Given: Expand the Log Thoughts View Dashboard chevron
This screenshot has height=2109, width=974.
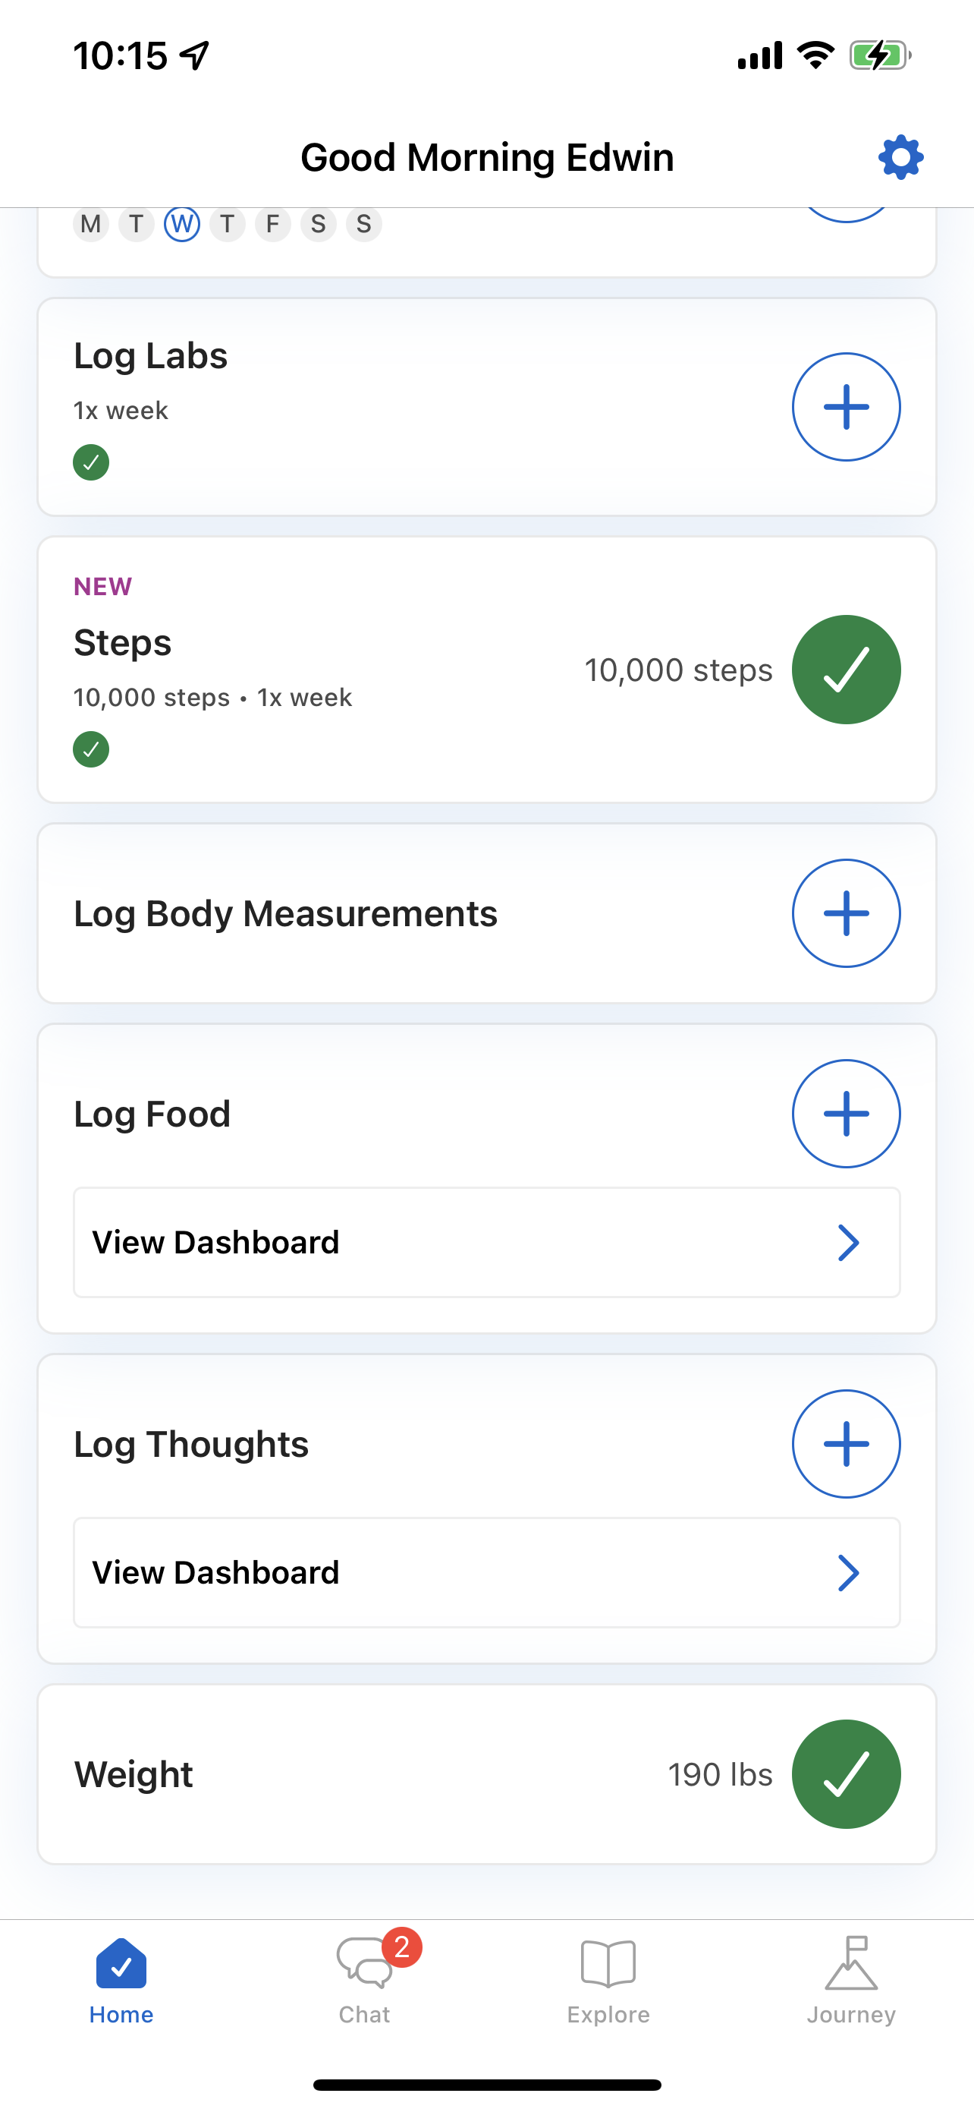Looking at the screenshot, I should (848, 1573).
